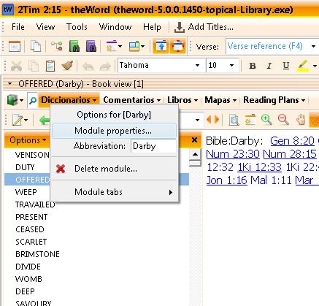Click the topics list scroll up arrow
319x306 pixels.
pos(195,154)
